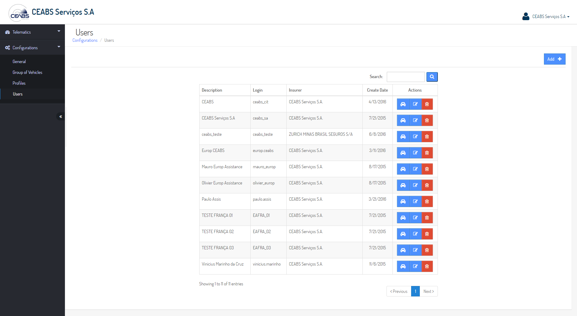The height and width of the screenshot is (316, 577).
Task: Edit the EAFRA_02 user
Action: (x=415, y=234)
